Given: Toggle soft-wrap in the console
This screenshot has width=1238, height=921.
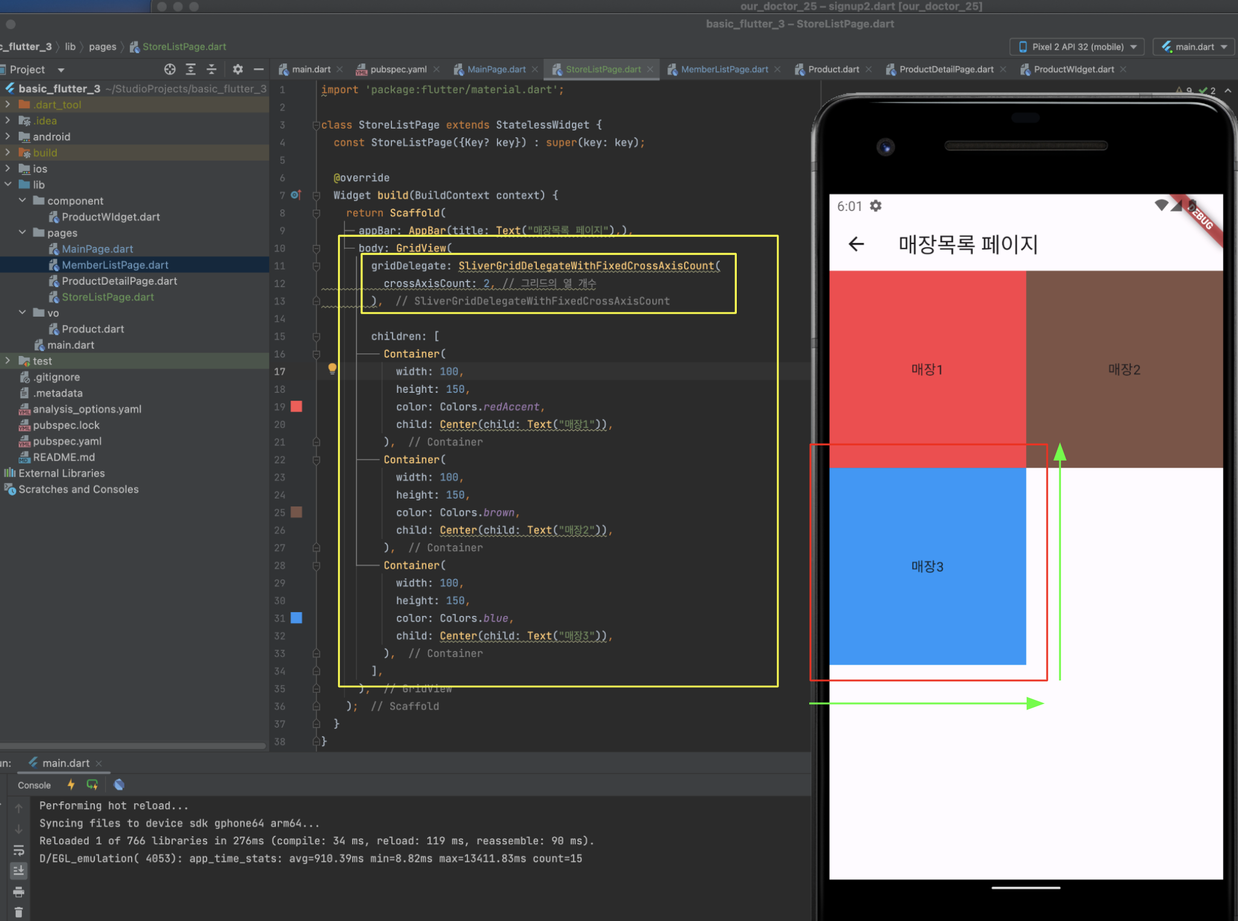Looking at the screenshot, I should 19,850.
